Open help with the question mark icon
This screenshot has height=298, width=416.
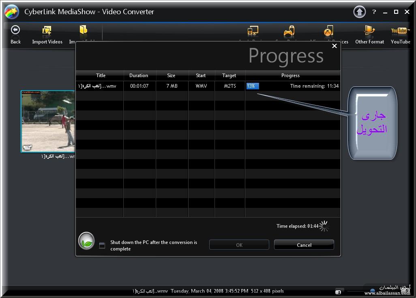(x=374, y=12)
